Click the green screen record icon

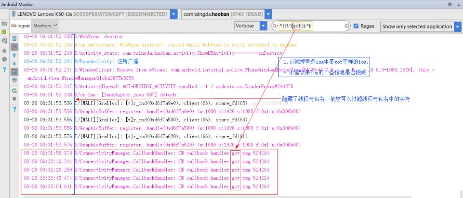(x=4, y=32)
